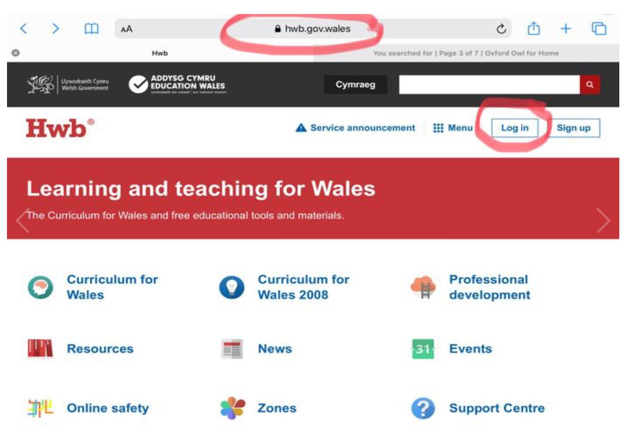Click the Hwb site search field
The width and height of the screenshot is (632, 427).
pos(489,84)
